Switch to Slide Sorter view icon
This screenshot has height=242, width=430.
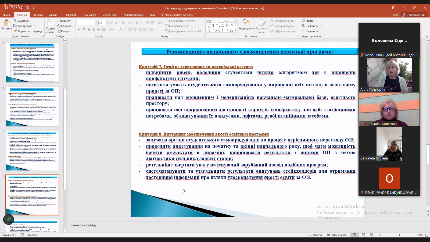[x=363, y=235]
